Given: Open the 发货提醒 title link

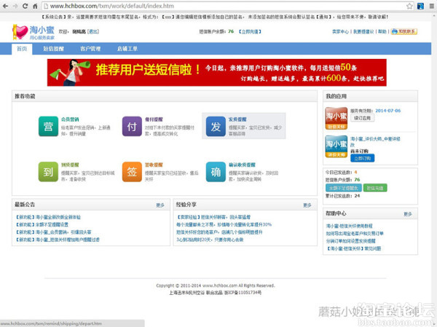Looking at the screenshot, I should point(237,119).
